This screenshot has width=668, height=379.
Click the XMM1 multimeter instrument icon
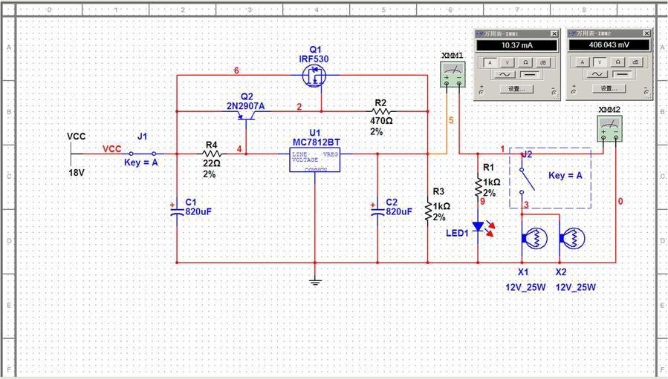pos(452,72)
